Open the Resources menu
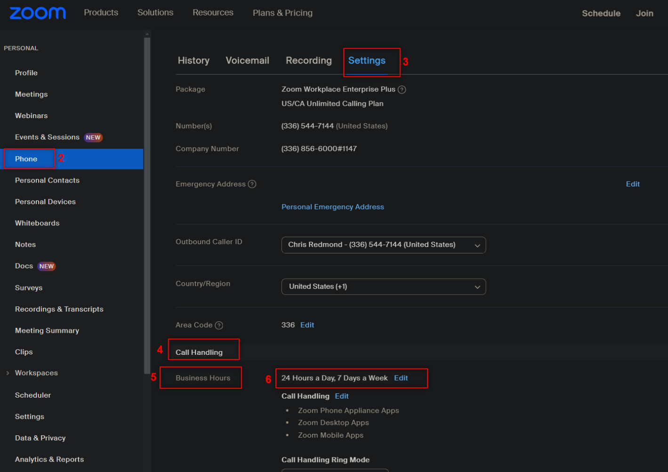This screenshot has width=668, height=472. coord(213,13)
